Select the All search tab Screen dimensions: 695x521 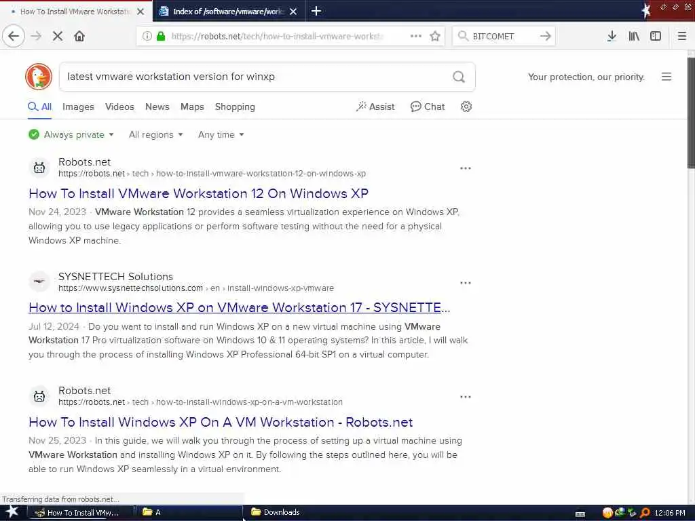point(39,107)
